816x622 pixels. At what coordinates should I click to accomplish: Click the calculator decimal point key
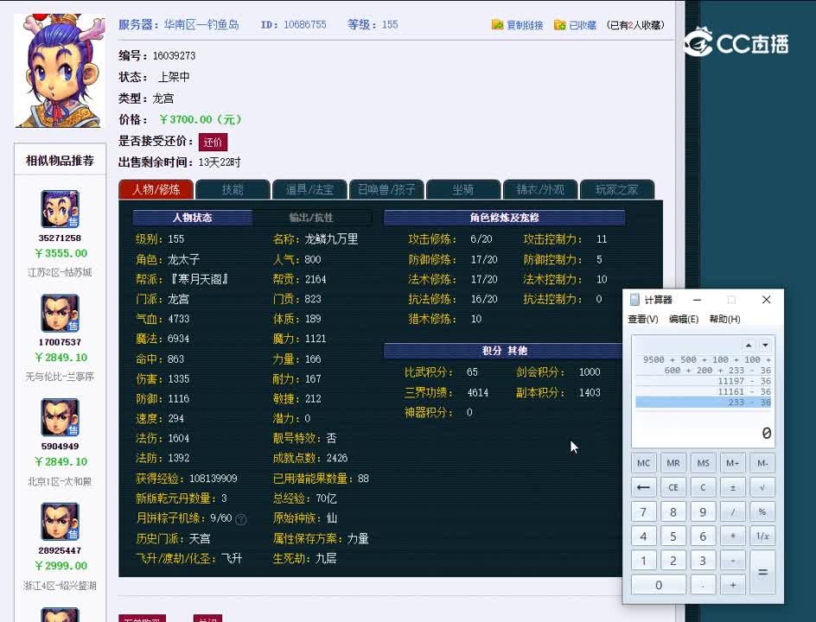click(703, 585)
